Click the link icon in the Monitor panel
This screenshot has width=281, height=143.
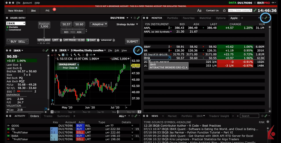[266, 18]
